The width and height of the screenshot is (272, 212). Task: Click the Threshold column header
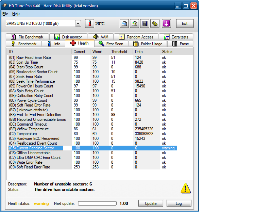tap(121, 52)
